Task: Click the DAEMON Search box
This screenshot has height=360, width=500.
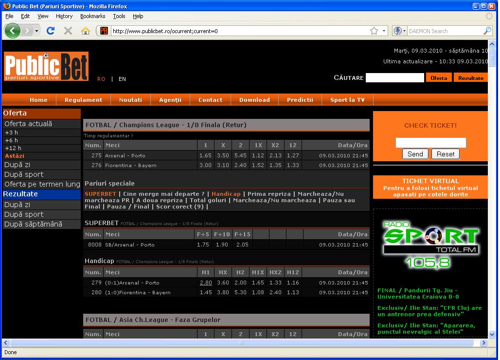Action: click(445, 31)
